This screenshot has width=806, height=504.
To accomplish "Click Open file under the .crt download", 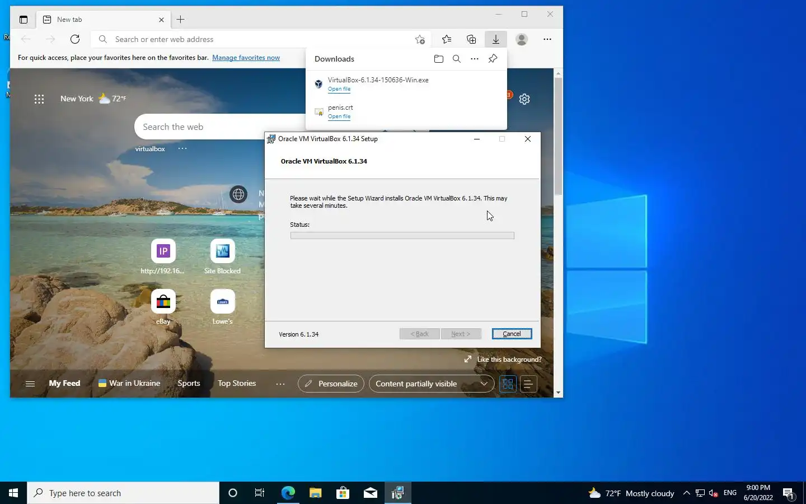I will [339, 116].
